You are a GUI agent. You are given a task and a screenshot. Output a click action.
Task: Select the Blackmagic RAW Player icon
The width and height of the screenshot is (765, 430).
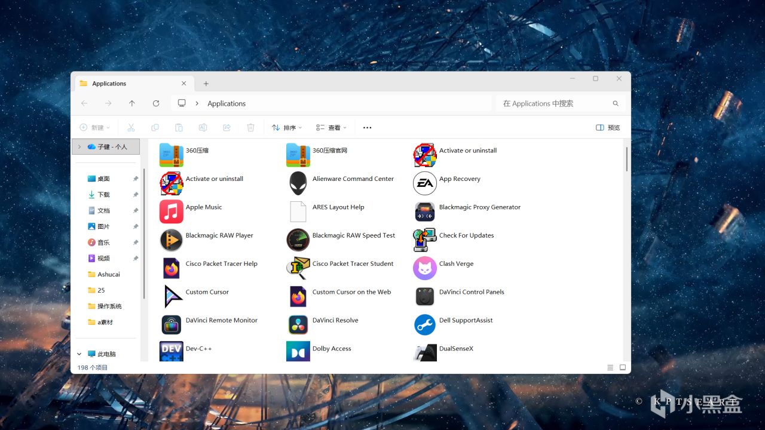172,239
